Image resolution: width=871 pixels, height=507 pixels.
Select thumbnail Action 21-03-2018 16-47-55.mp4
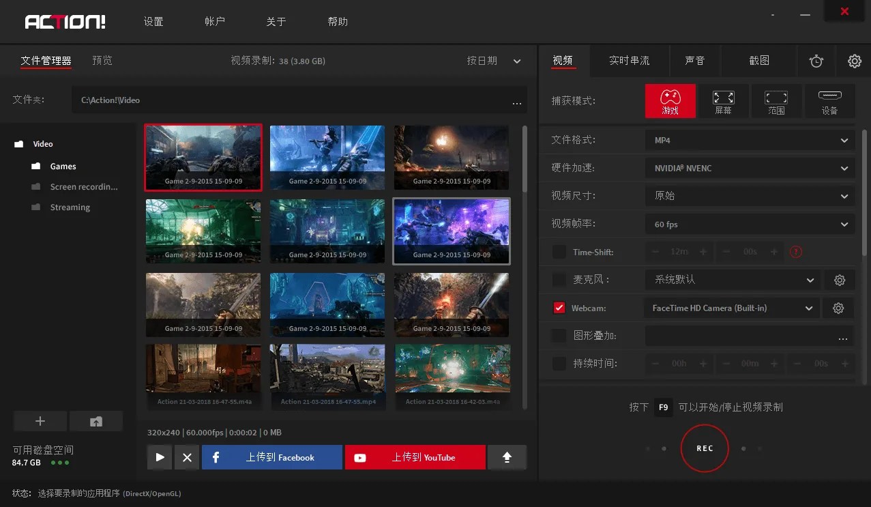[327, 377]
